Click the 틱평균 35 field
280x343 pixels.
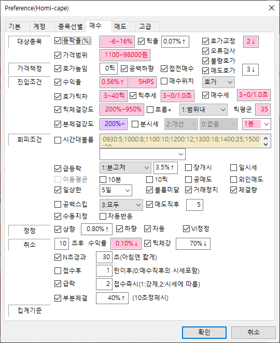(263, 110)
